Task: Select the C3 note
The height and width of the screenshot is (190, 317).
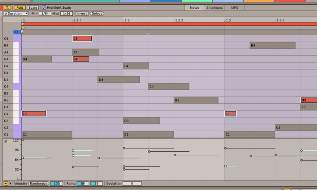Action: [x=296, y=127]
